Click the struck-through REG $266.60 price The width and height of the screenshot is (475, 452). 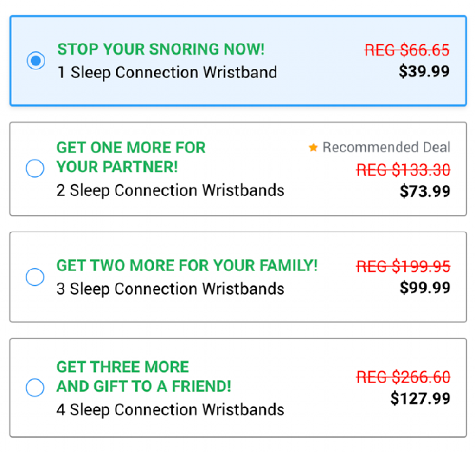403,377
